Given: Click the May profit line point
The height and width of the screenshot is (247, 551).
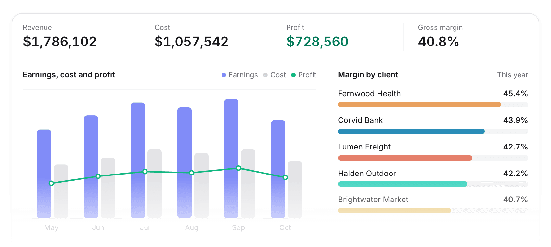Looking at the screenshot, I should point(51,183).
